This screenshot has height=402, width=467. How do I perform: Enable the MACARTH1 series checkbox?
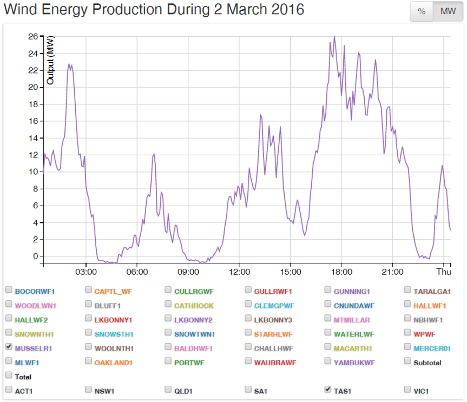328,347
